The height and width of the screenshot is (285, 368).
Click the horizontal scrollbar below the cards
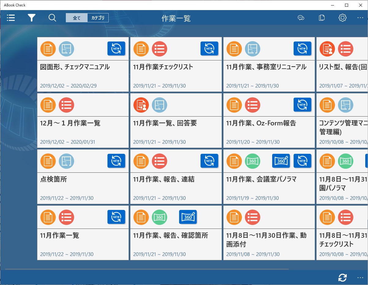coord(147,269)
